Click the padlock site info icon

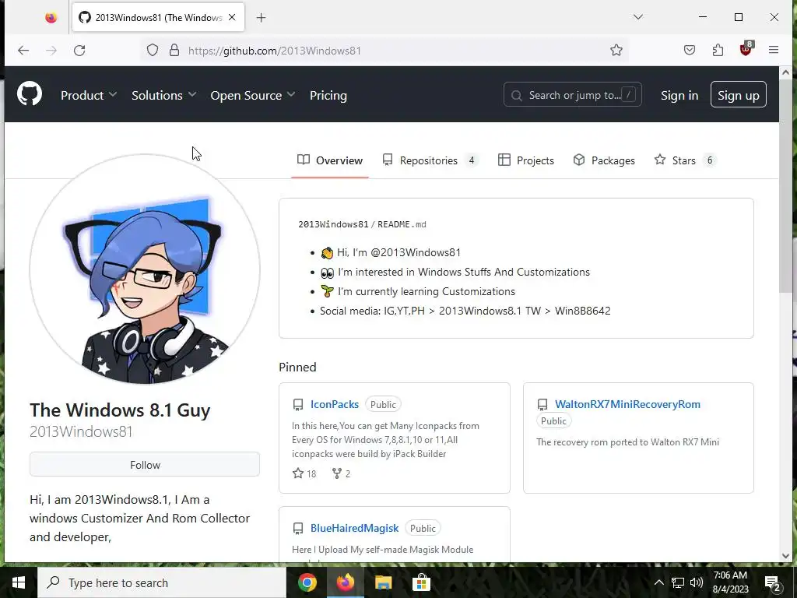(174, 51)
